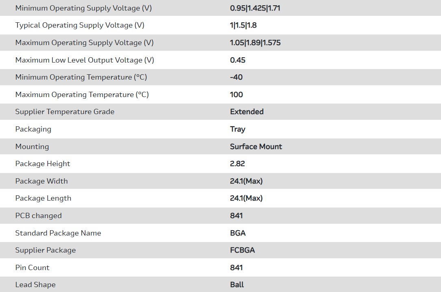441x292 pixels.
Task: Click the Maximum Operating Supply Voltage label
Action: pos(84,43)
